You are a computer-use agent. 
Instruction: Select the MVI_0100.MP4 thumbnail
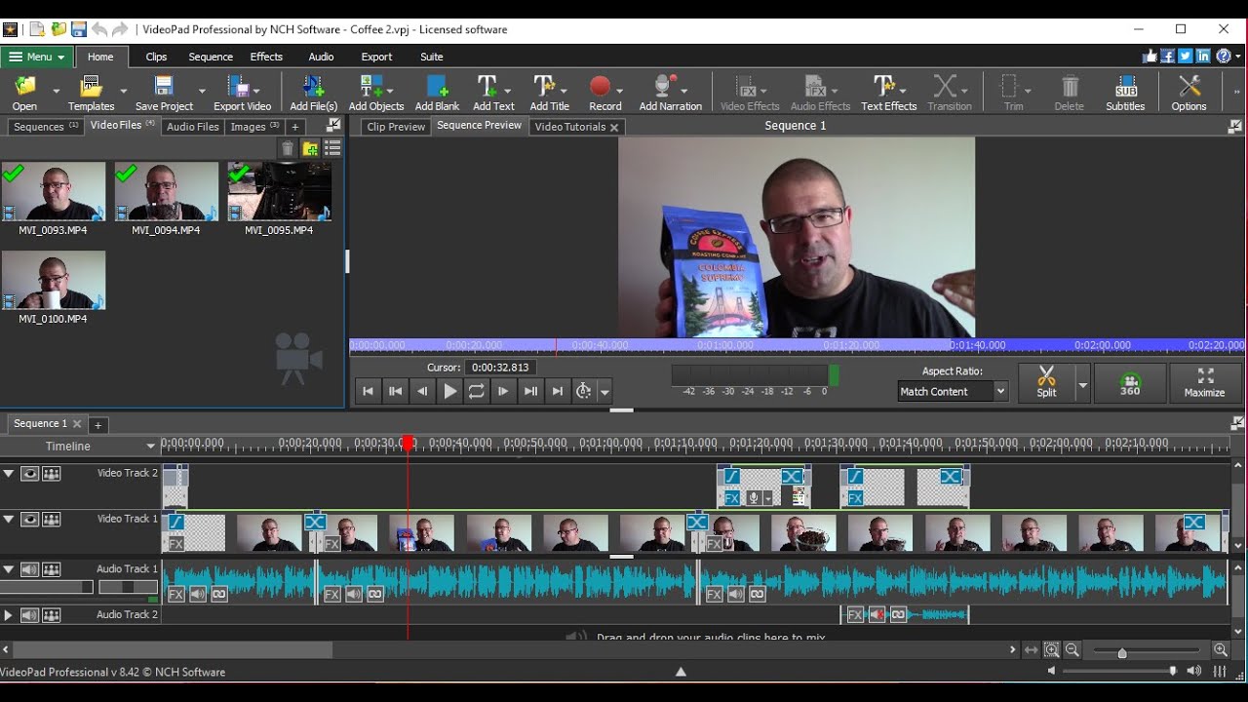point(54,281)
